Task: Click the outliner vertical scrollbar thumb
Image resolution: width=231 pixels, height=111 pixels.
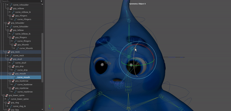Action: click(x=42, y=58)
